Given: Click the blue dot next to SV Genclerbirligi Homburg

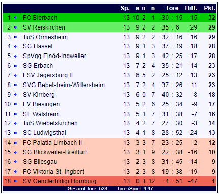Looking at the screenshot, I should pos(15,181).
